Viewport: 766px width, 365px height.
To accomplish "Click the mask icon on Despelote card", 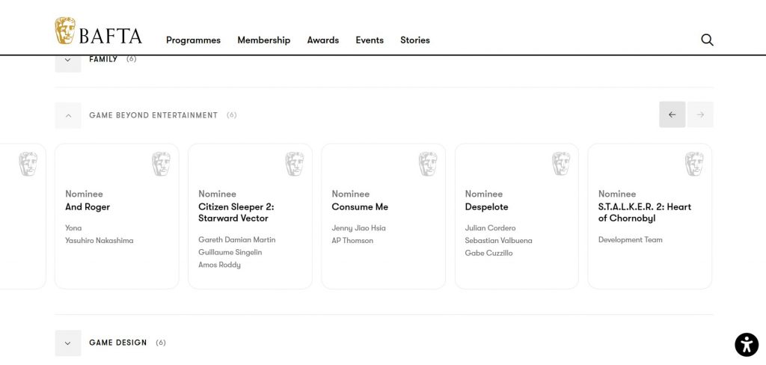I will point(561,164).
